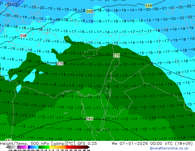195x151 pixels.
Task: Select the date '07-01-2026' in the caption
Action: 134,143
